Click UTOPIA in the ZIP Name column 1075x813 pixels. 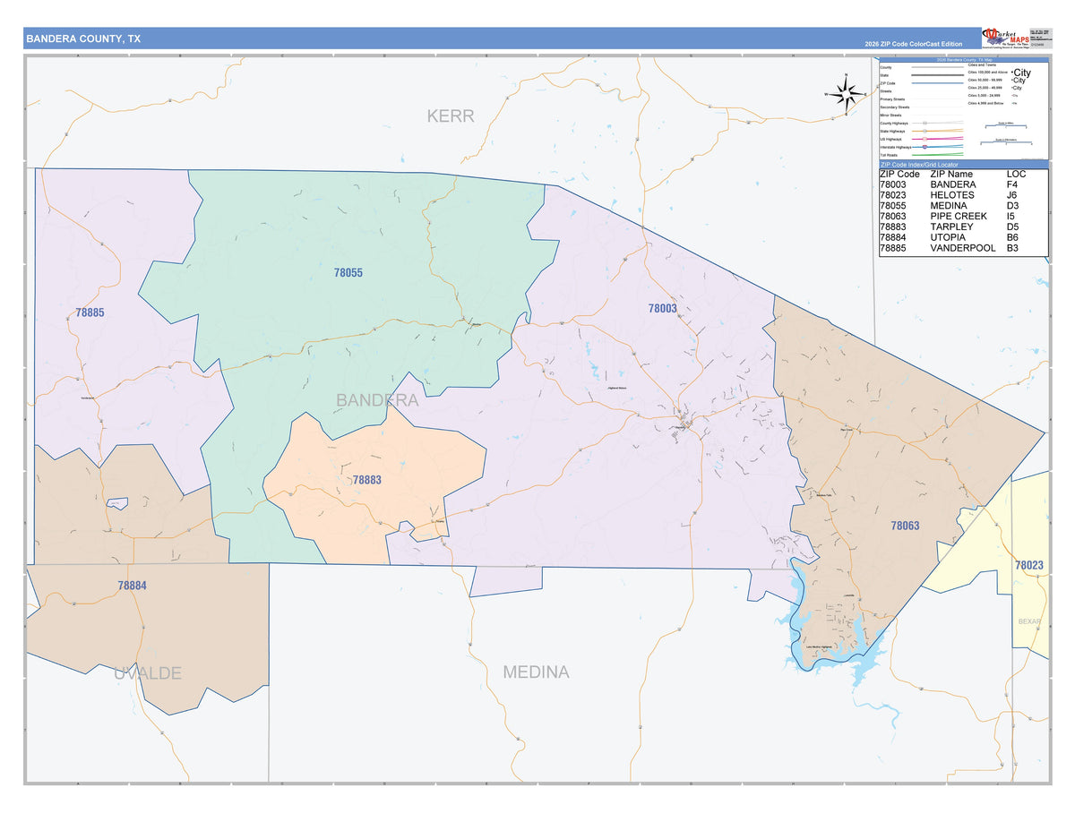(x=949, y=238)
